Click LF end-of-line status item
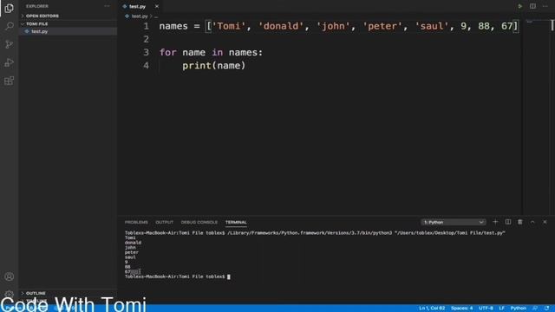Screen dimensions: 555x312 (x=501, y=309)
